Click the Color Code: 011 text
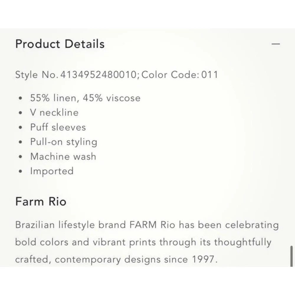This screenshot has height=295, width=295. pos(179,75)
